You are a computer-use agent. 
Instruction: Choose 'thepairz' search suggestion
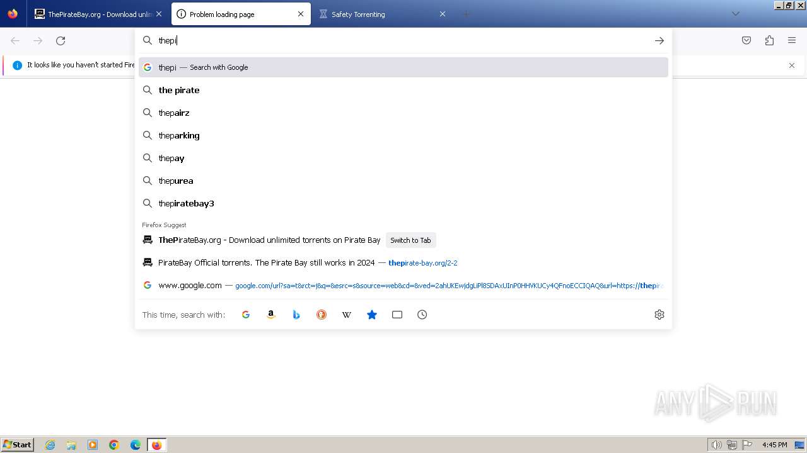click(x=403, y=113)
